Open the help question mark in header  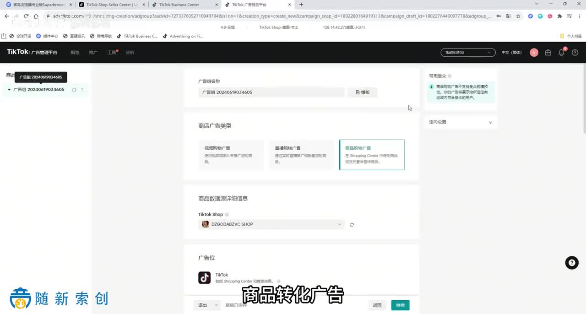coord(575,53)
